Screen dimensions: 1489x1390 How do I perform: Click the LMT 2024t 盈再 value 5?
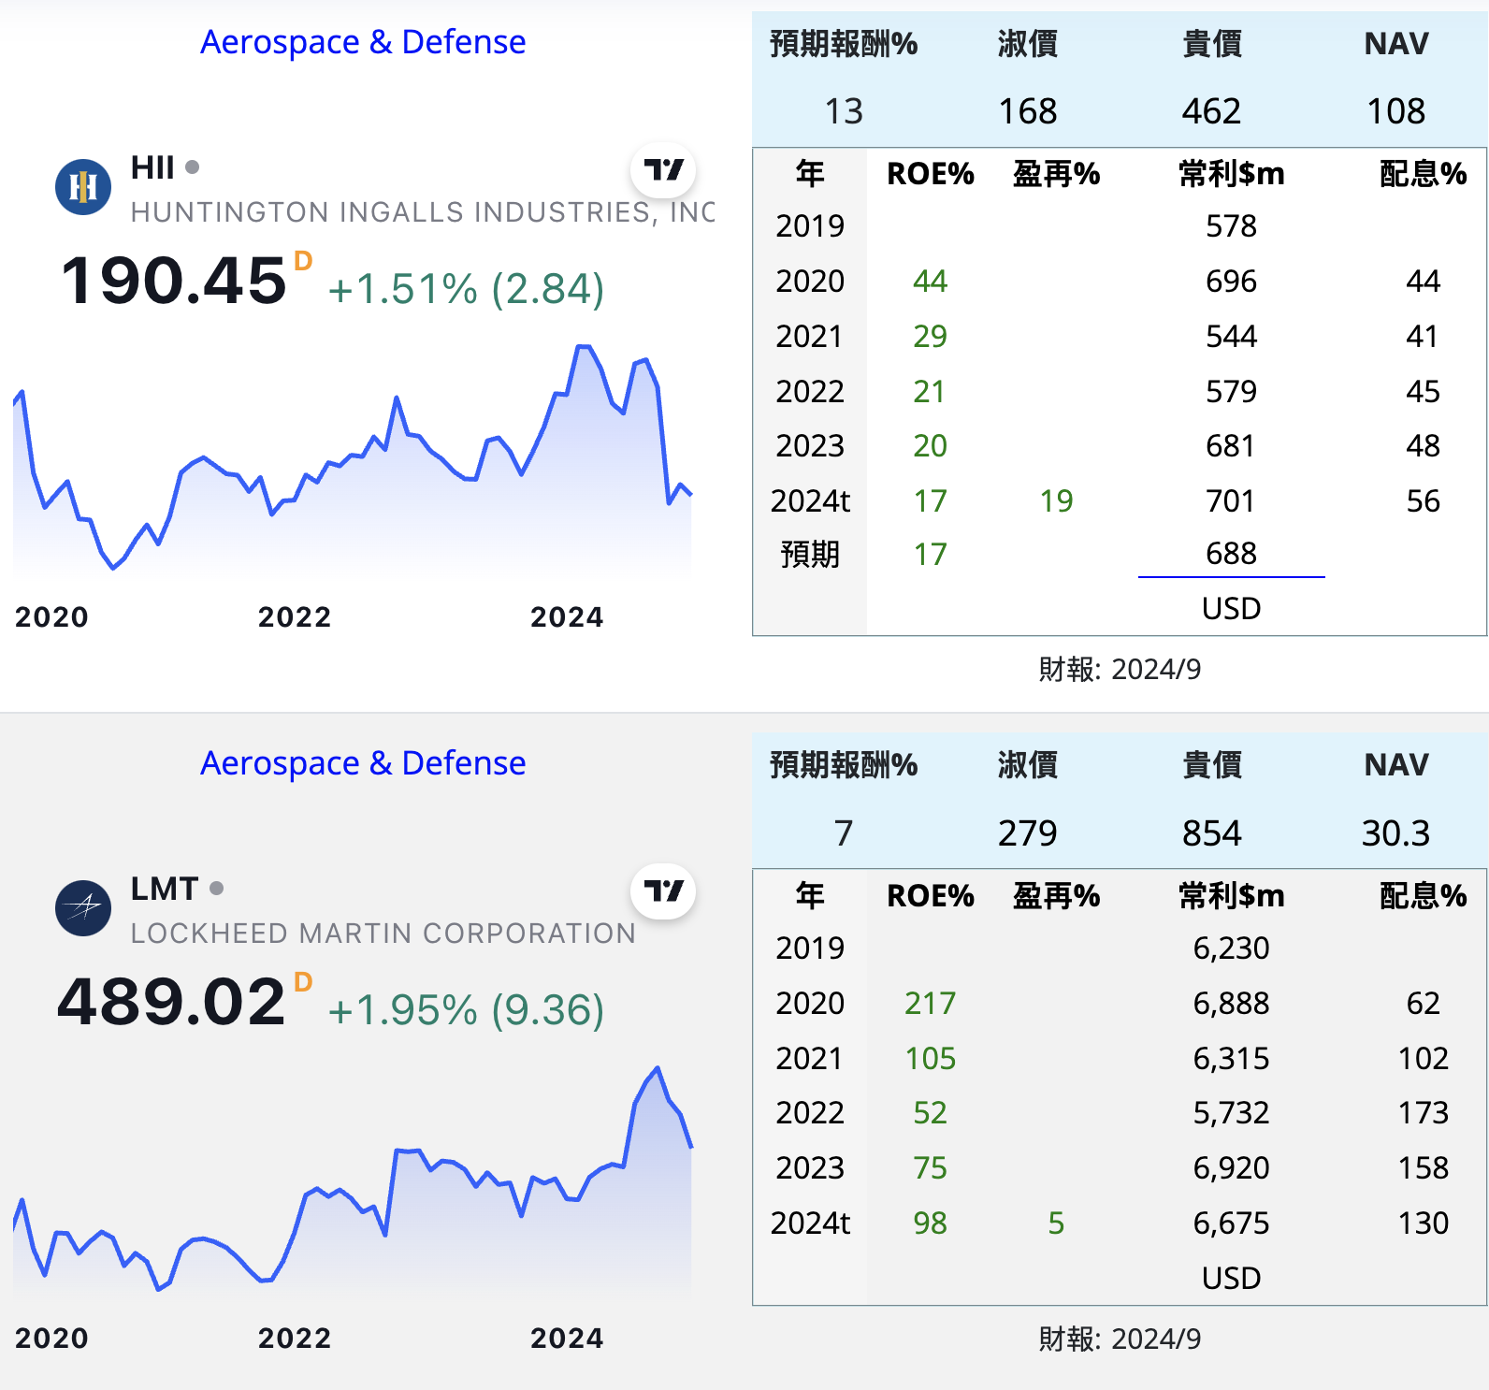point(1056,1223)
